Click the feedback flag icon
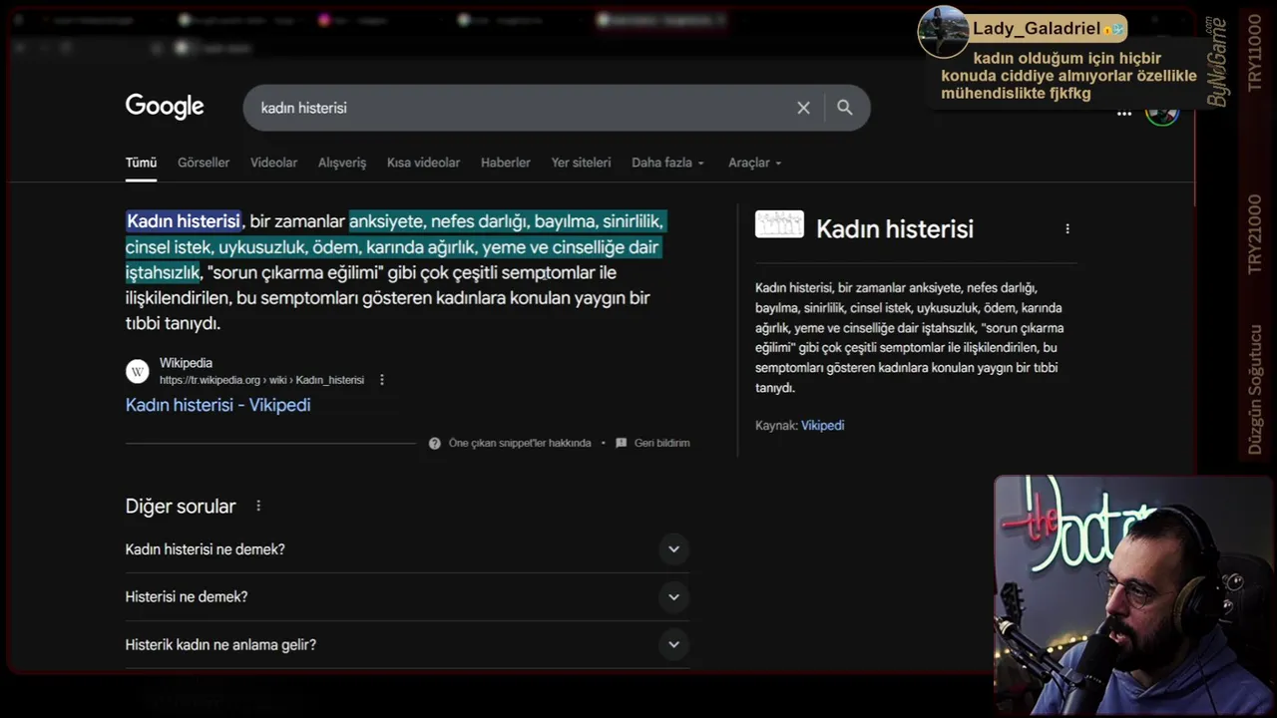 (x=622, y=443)
